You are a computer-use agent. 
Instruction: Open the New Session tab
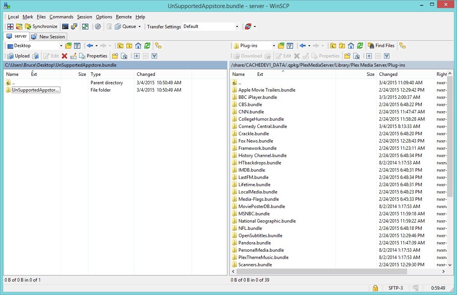click(48, 37)
